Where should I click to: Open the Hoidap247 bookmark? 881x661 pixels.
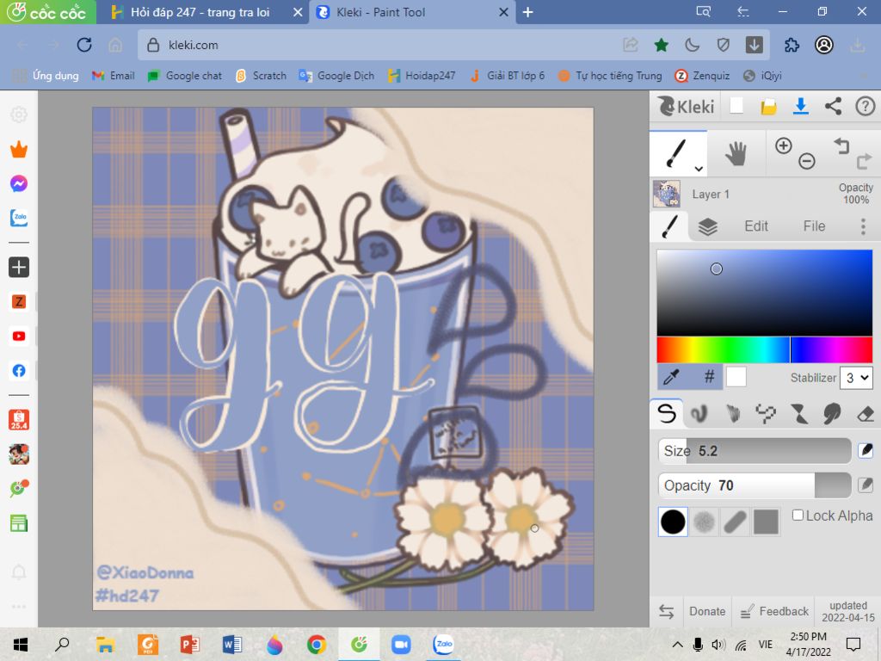click(422, 76)
